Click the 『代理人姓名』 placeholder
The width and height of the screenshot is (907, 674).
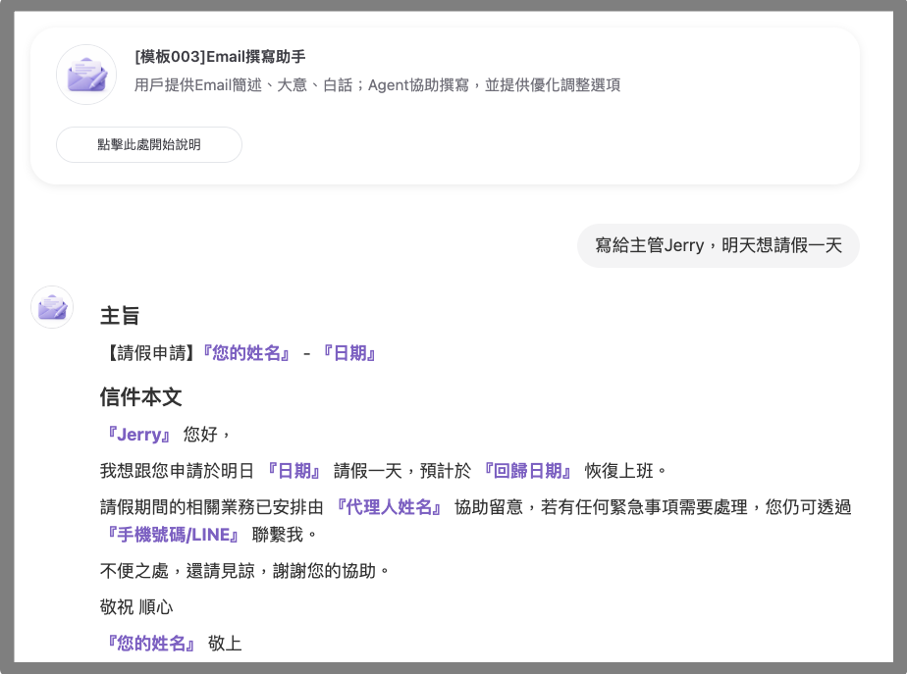[394, 507]
